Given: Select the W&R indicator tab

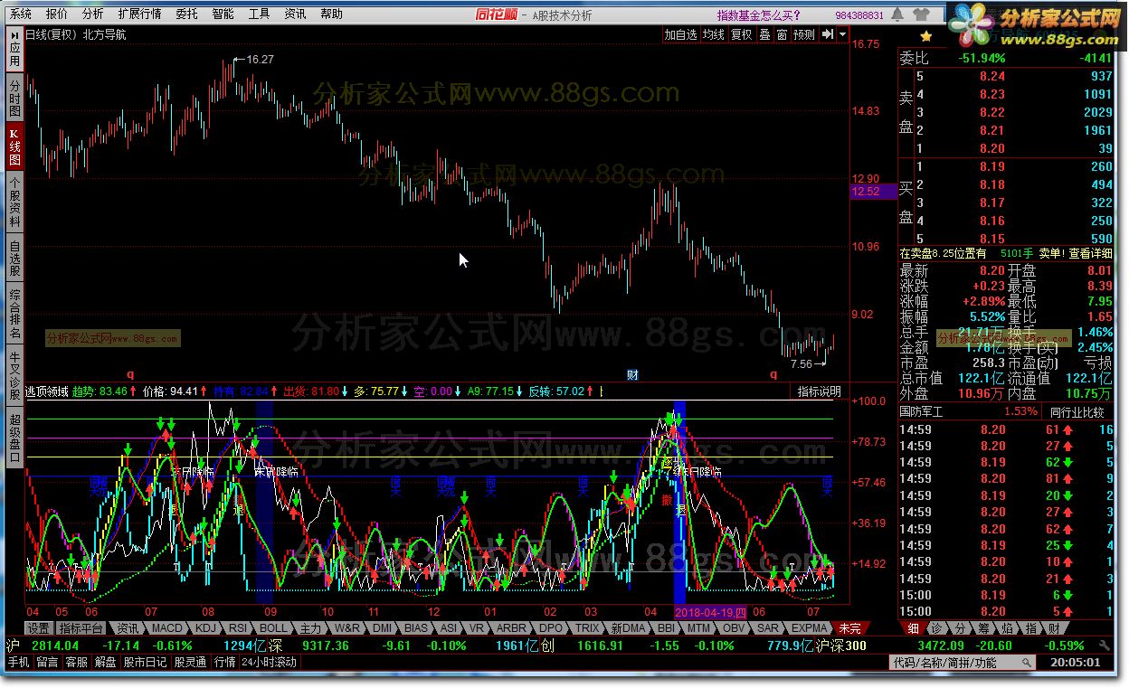Looking at the screenshot, I should tap(347, 627).
